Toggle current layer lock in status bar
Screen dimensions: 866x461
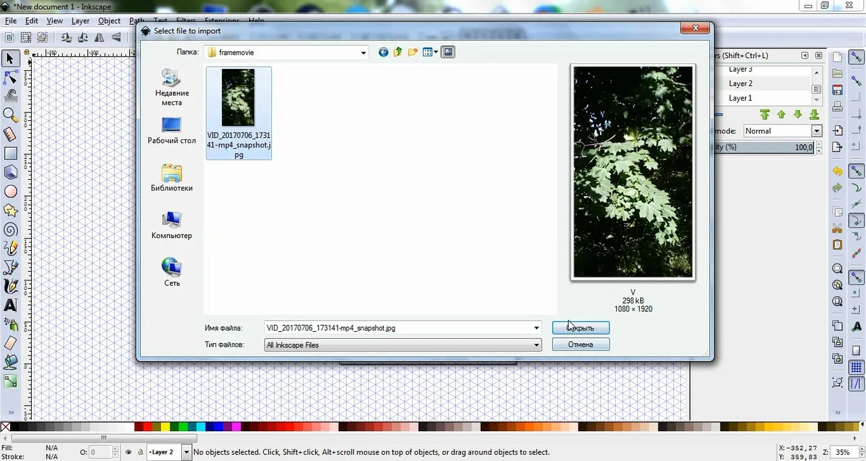click(x=140, y=452)
